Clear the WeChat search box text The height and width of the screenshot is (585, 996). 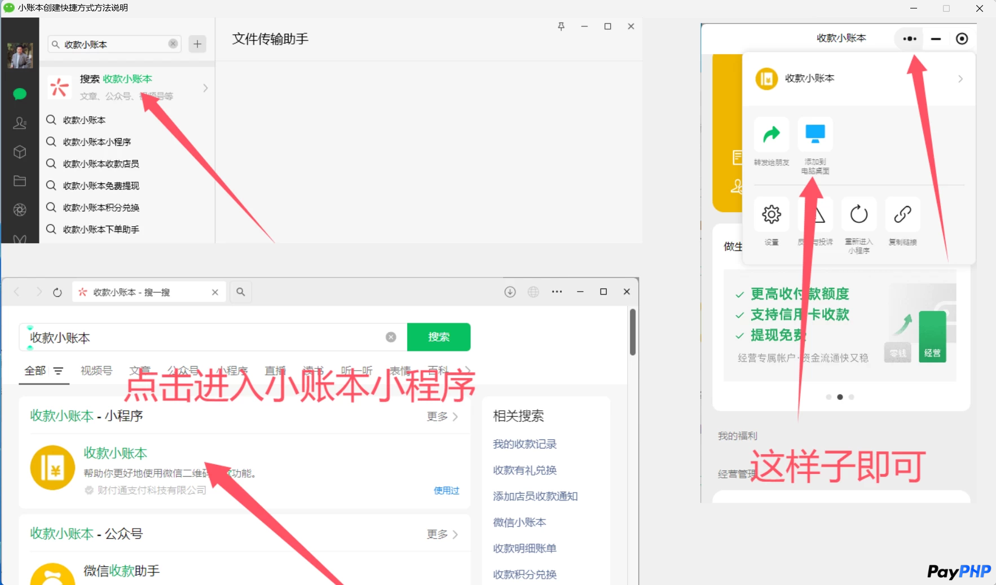coord(173,44)
